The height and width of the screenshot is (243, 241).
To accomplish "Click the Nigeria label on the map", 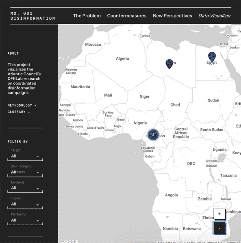I will [140, 123].
